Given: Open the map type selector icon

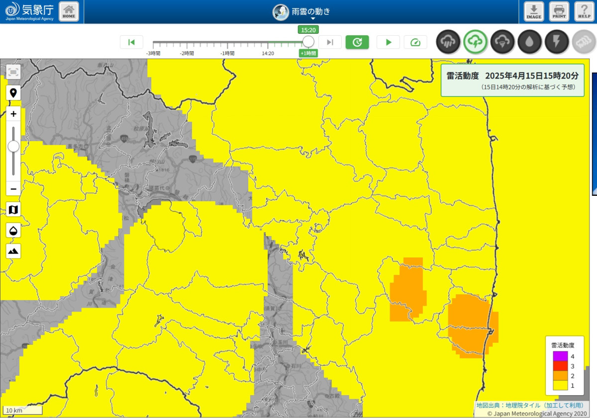Looking at the screenshot, I should point(13,210).
